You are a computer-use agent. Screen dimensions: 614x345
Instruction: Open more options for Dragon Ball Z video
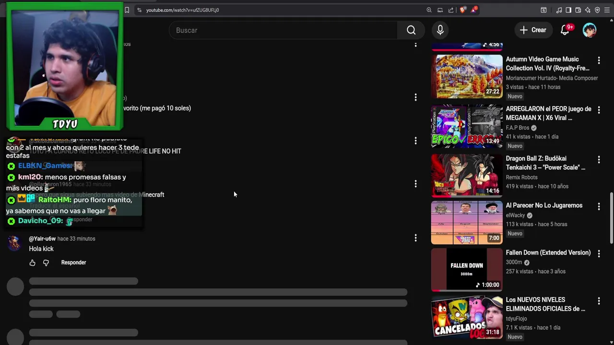point(599,160)
